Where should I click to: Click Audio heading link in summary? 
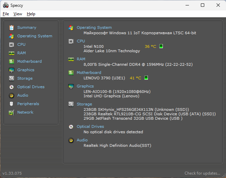coord(82,140)
